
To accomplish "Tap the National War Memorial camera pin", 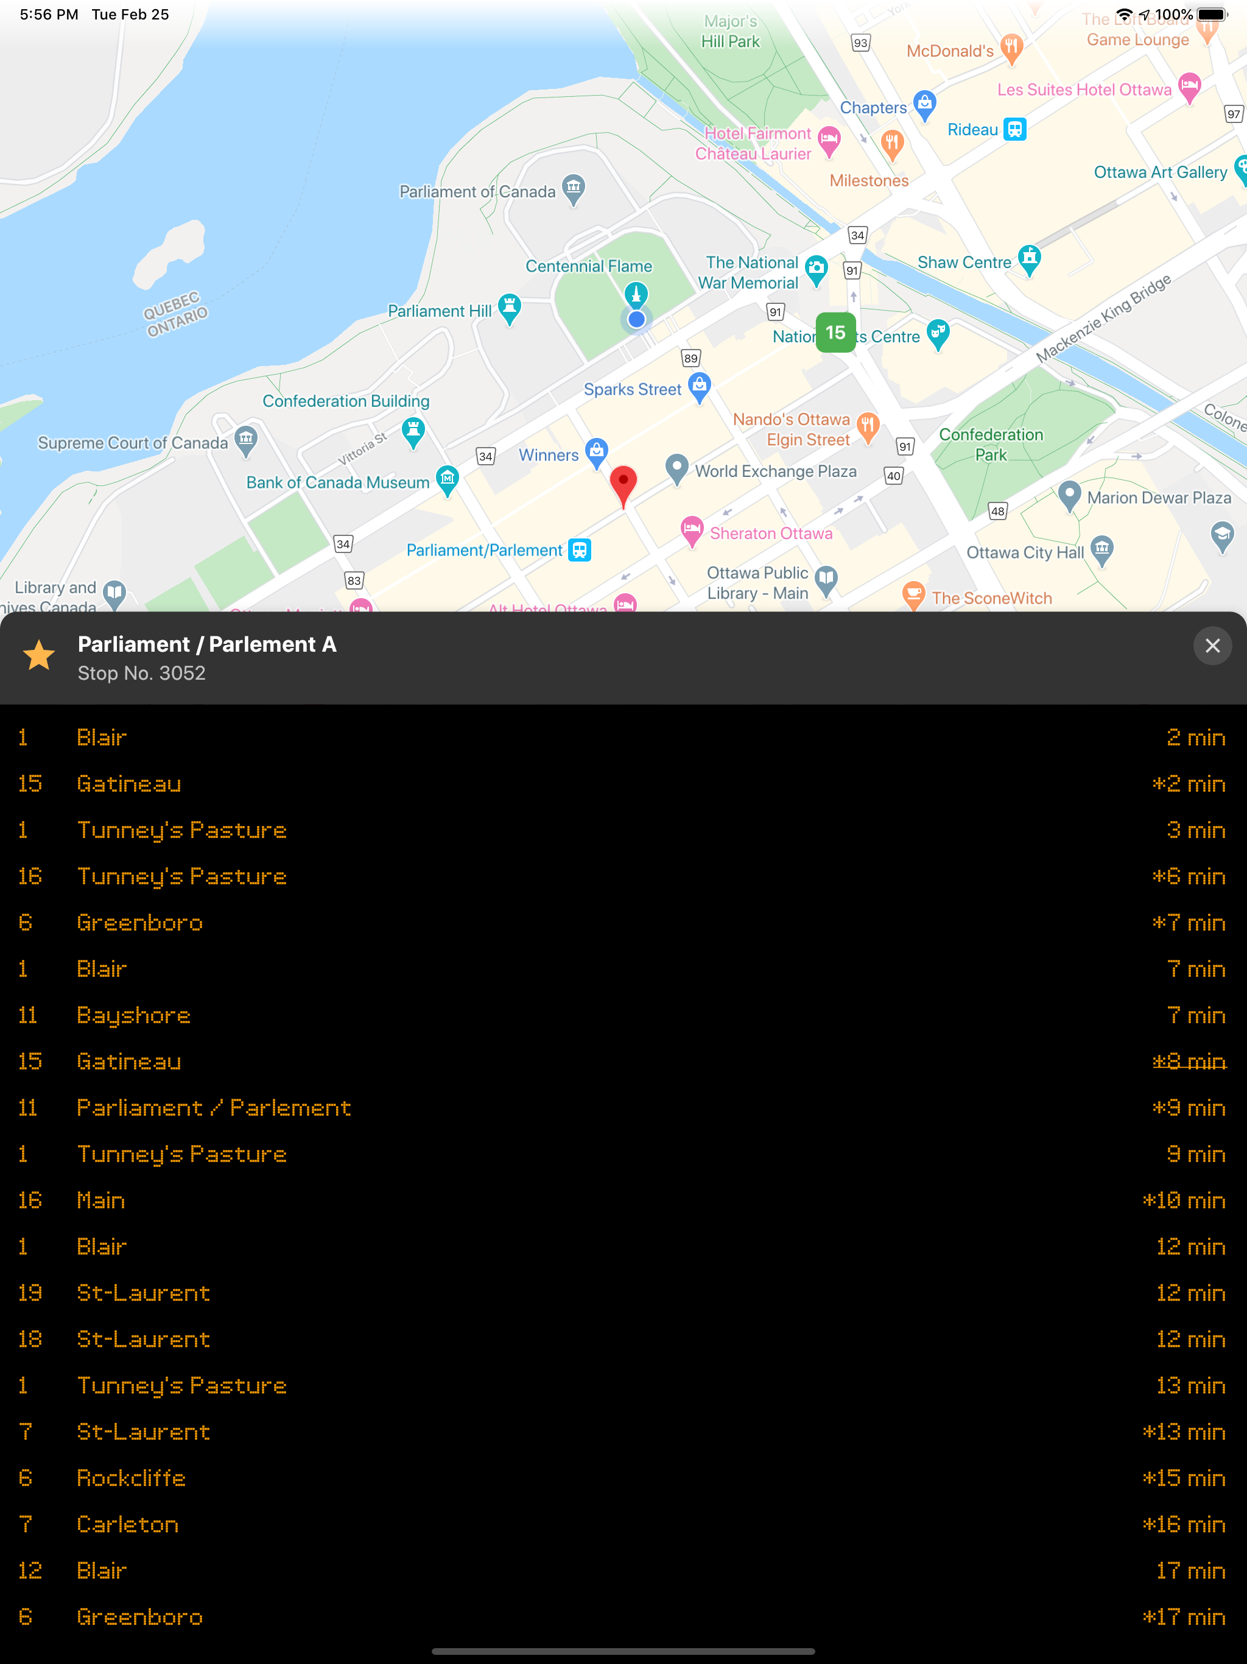I will [816, 271].
